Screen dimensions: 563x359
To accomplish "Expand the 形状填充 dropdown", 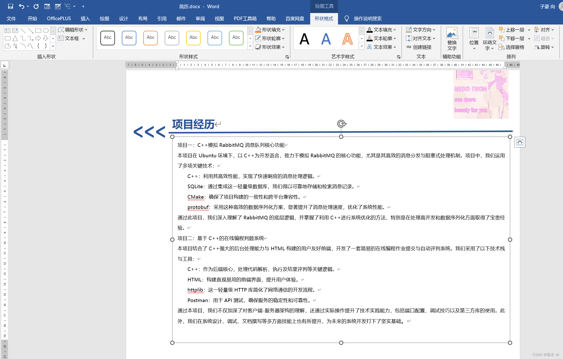I will click(283, 30).
